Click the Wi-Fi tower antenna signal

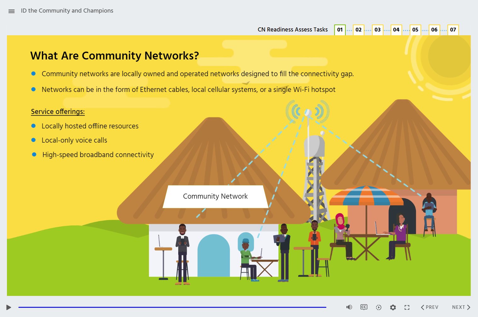pos(308,112)
